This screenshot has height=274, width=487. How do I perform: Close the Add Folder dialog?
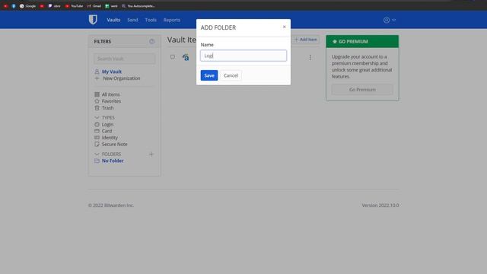pyautogui.click(x=284, y=27)
